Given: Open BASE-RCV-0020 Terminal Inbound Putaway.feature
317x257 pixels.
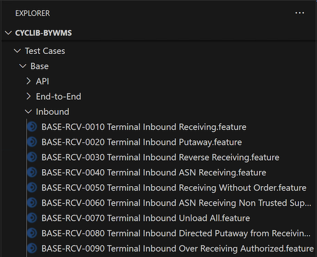Looking at the screenshot, I should coord(142,142).
